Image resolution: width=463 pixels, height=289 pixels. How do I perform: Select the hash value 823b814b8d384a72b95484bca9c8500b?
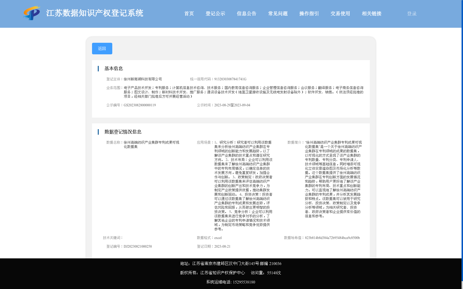pos(332,238)
